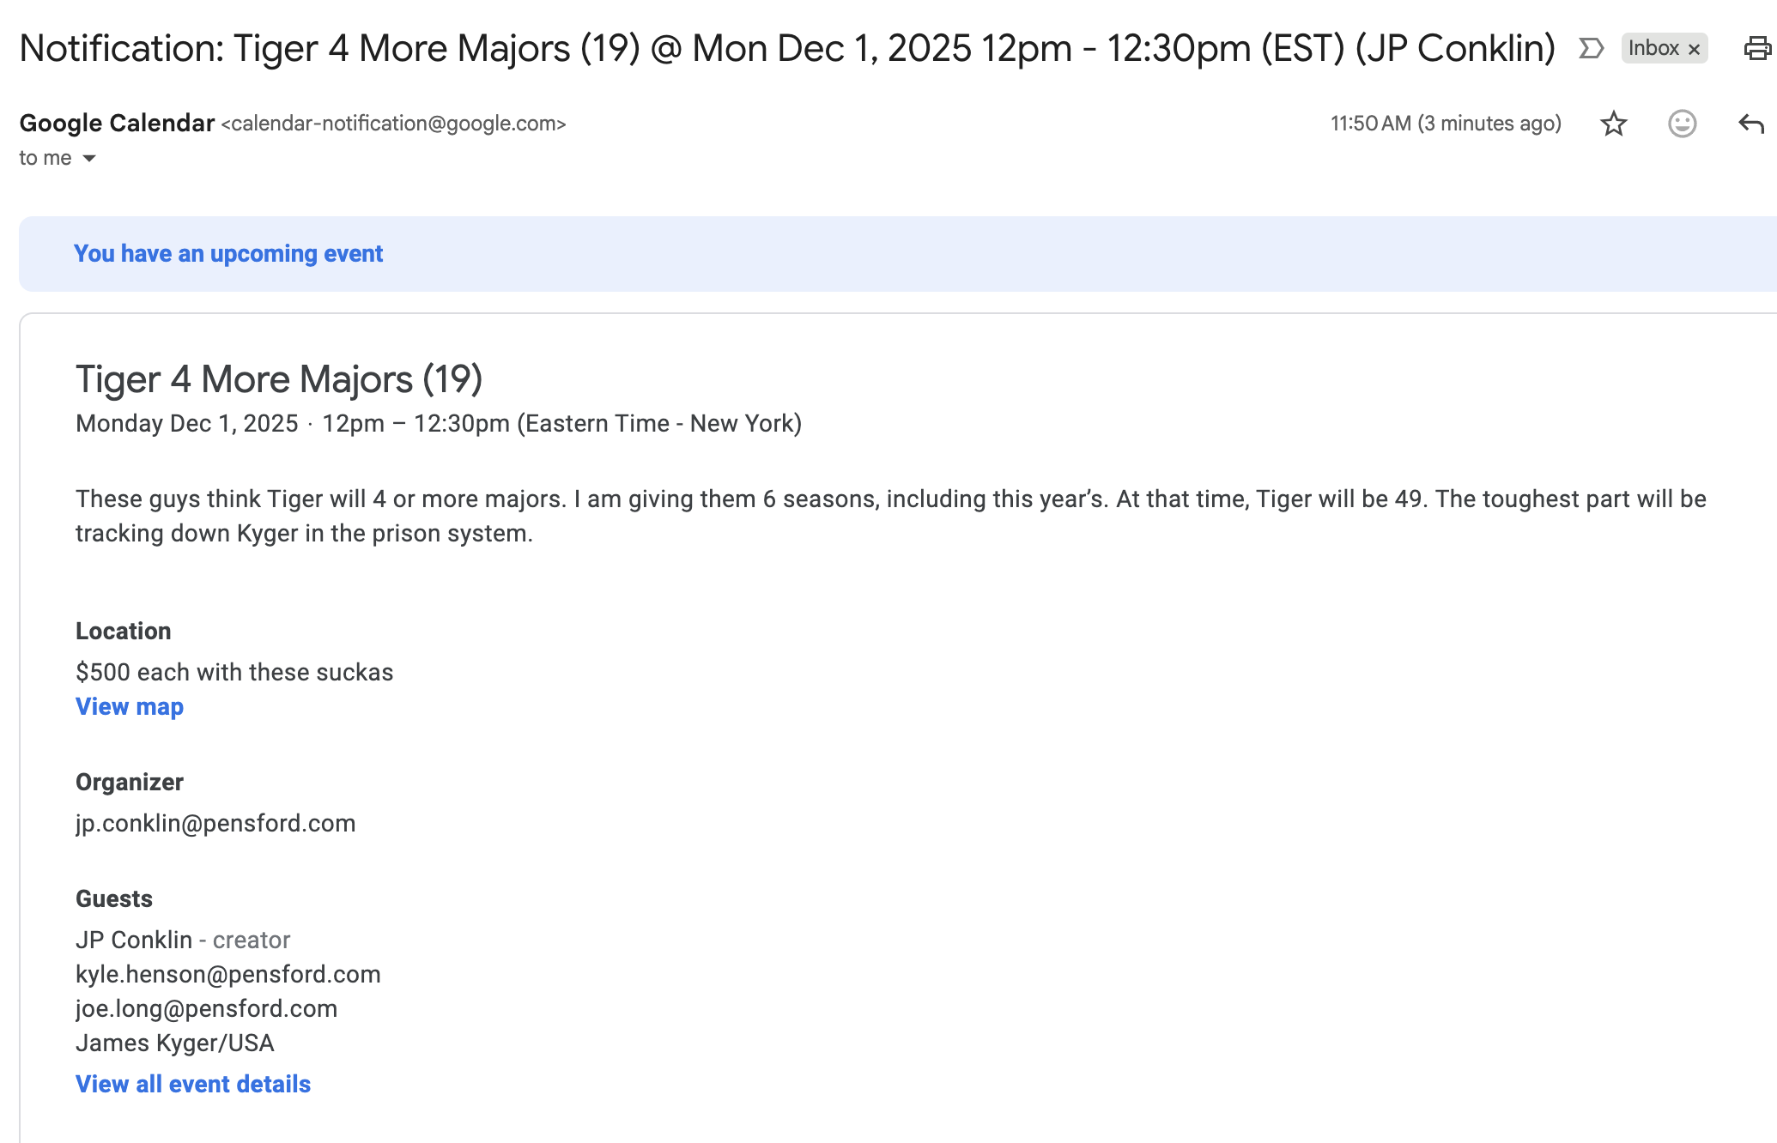Click guest name James Kyger/USA

click(x=175, y=1043)
